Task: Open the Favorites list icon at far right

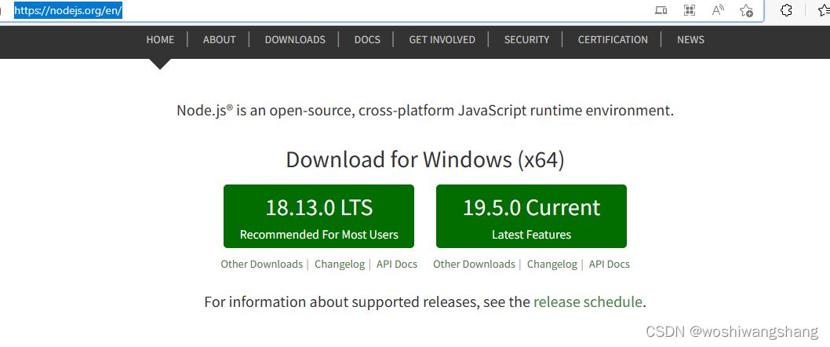Action: point(825,10)
